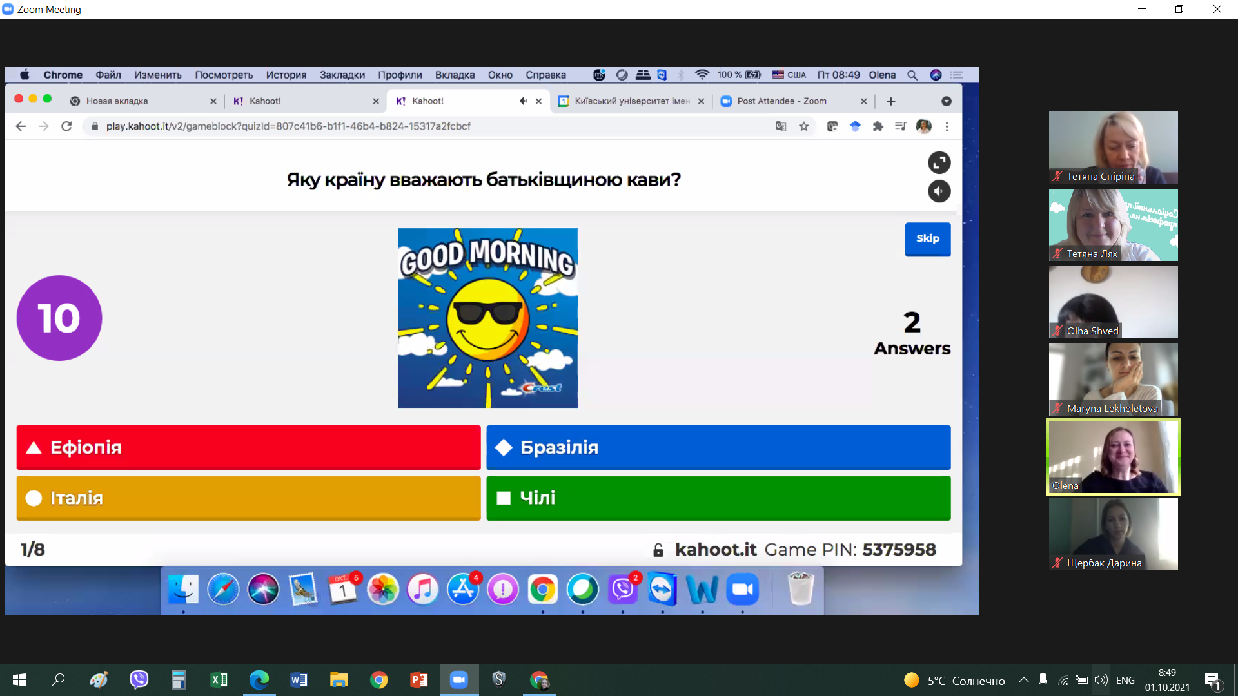Image resolution: width=1238 pixels, height=696 pixels.
Task: Select Olena's video thumbnail
Action: [x=1113, y=457]
